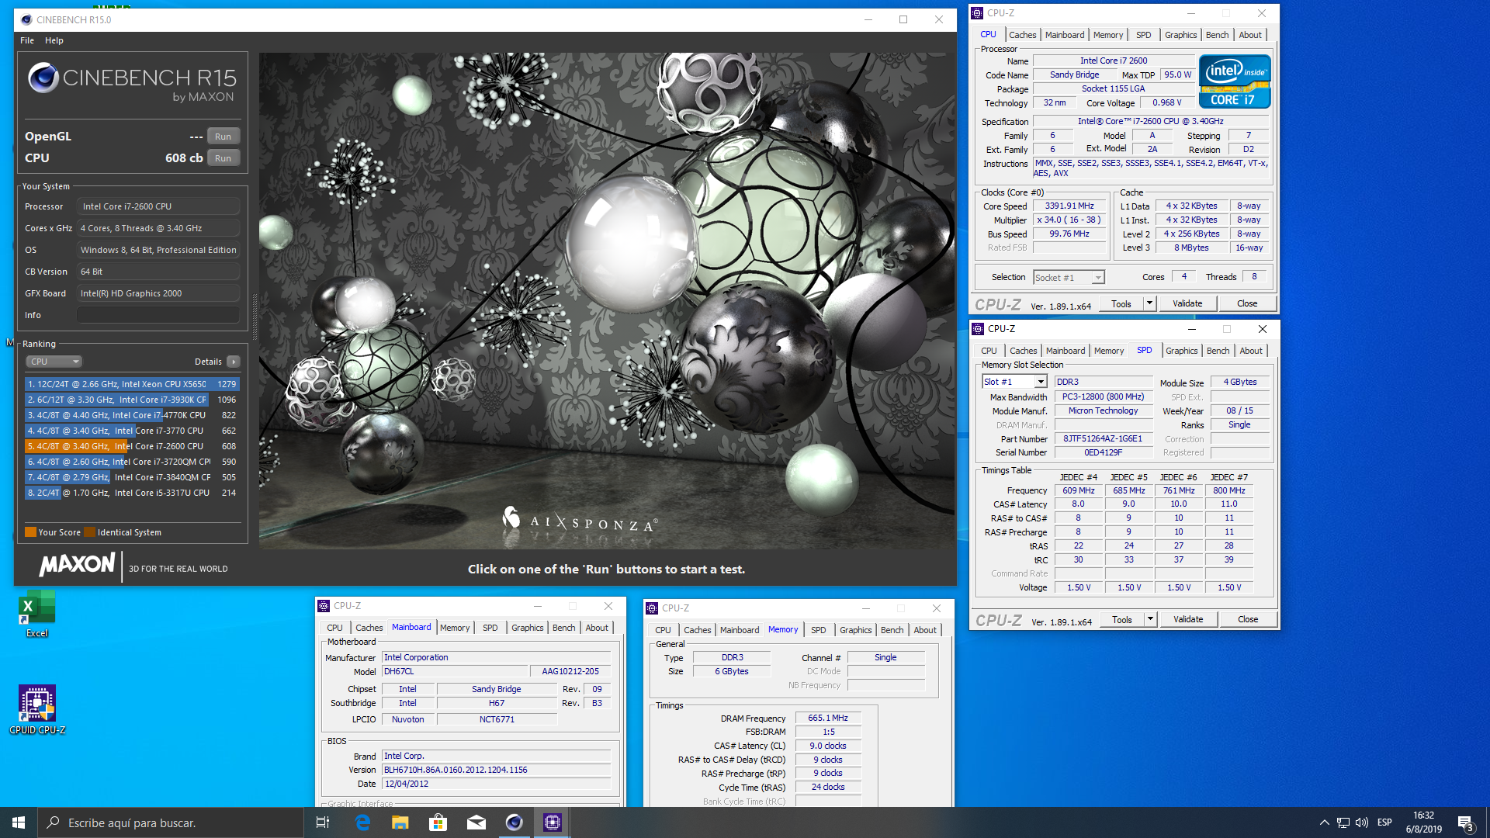Screen dimensions: 1490x838
Task: Open the network status tray icon
Action: [1343, 822]
